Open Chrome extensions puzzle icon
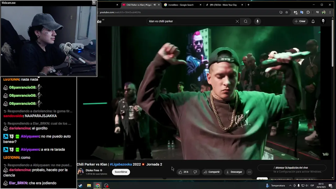 click(308, 12)
